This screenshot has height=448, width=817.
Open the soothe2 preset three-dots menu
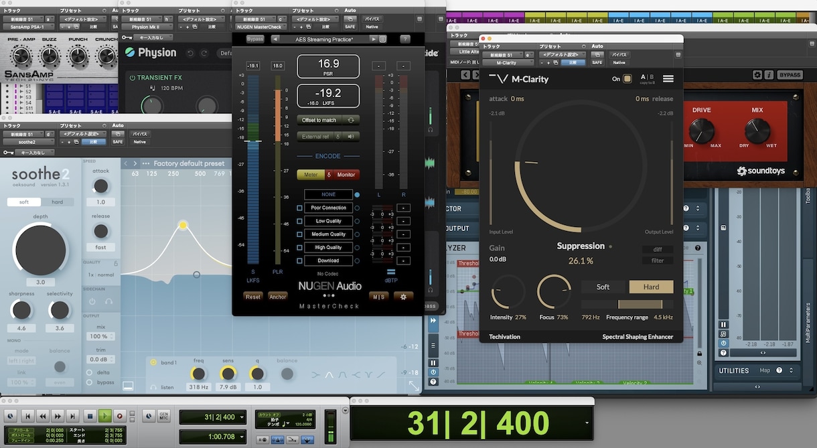(x=146, y=163)
